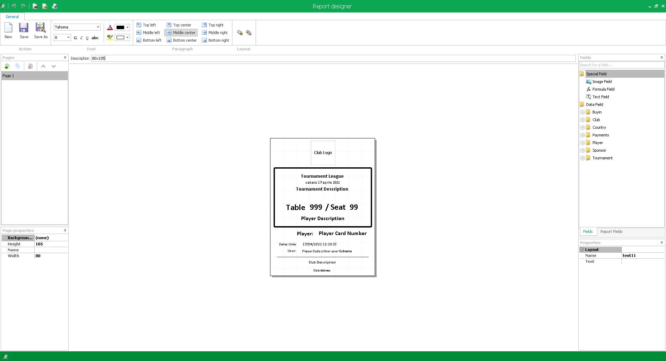Apply highlight color to selected text
The height and width of the screenshot is (361, 666).
click(110, 37)
